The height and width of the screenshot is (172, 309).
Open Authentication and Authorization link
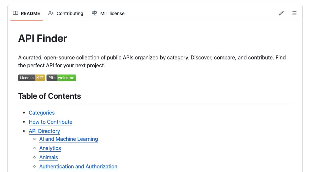78,167
